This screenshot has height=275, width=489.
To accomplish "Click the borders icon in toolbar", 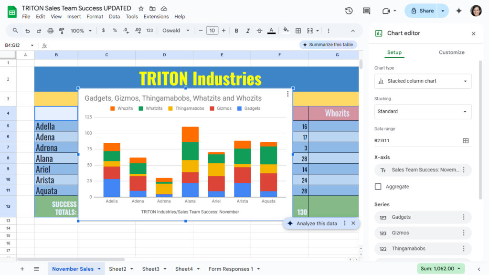I will coord(298,31).
